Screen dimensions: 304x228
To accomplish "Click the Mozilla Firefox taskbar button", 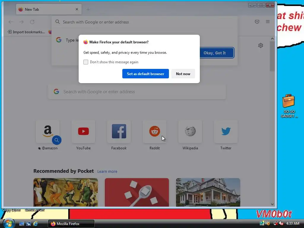I will [71, 224].
